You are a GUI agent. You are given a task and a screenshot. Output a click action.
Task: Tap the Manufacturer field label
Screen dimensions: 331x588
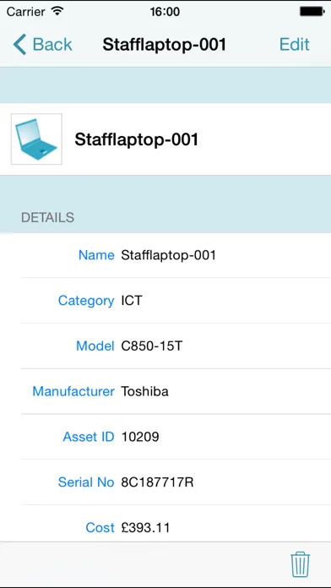point(73,391)
